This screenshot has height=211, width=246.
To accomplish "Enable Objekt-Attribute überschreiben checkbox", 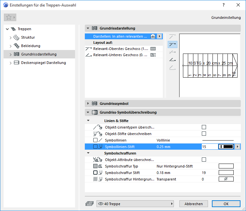I will click(204, 160).
